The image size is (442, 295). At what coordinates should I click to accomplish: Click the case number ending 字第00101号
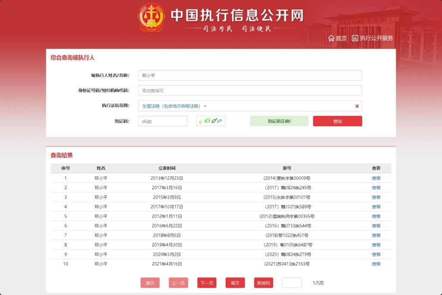tap(287, 197)
